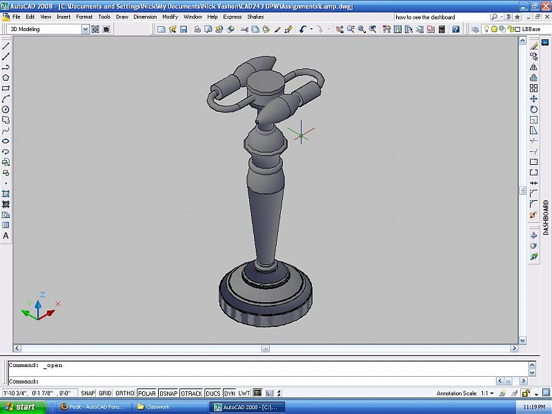Open the Draw menu
The image size is (552, 414).
point(122,17)
